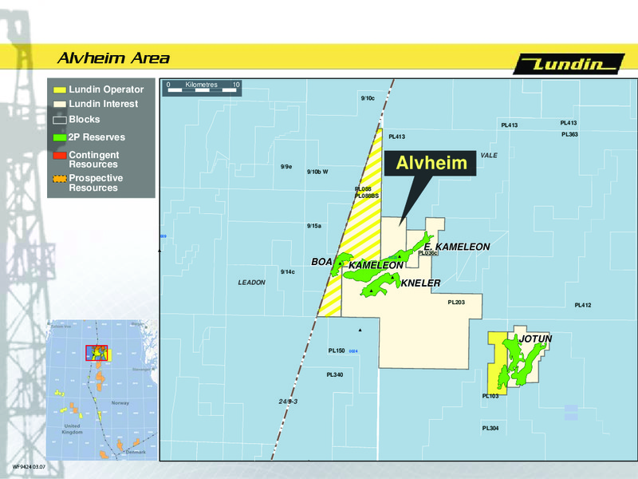Click the 'PL103' licence label
The height and width of the screenshot is (479, 638).
[490, 396]
